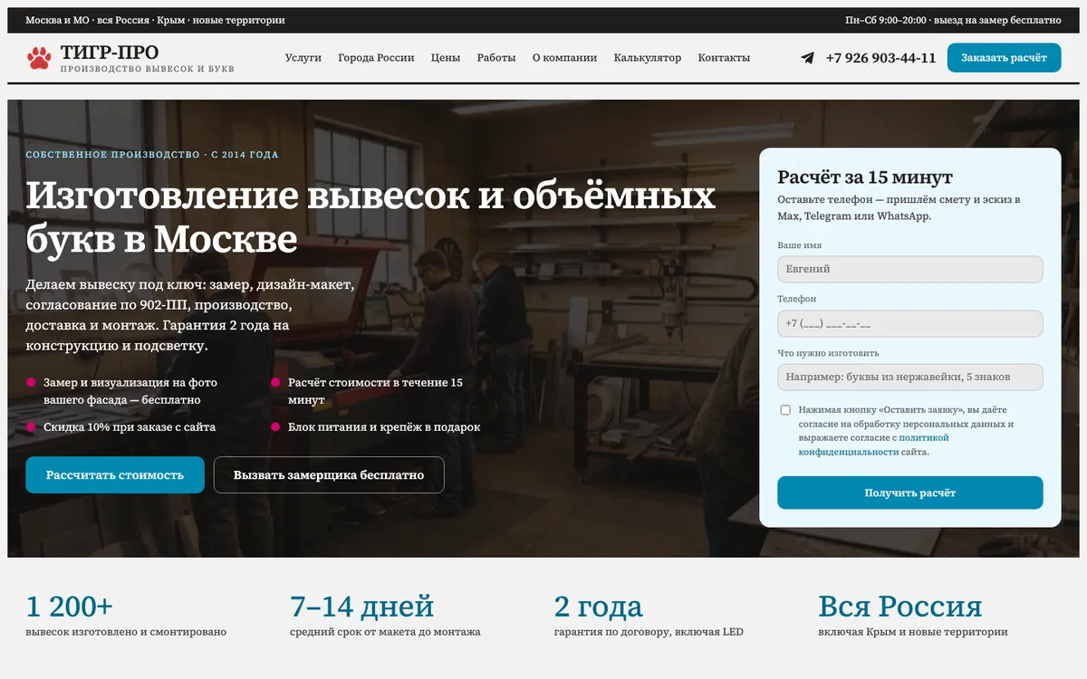Click the ТИГР-ПРО site title
Image resolution: width=1087 pixels, height=679 pixels.
click(110, 53)
